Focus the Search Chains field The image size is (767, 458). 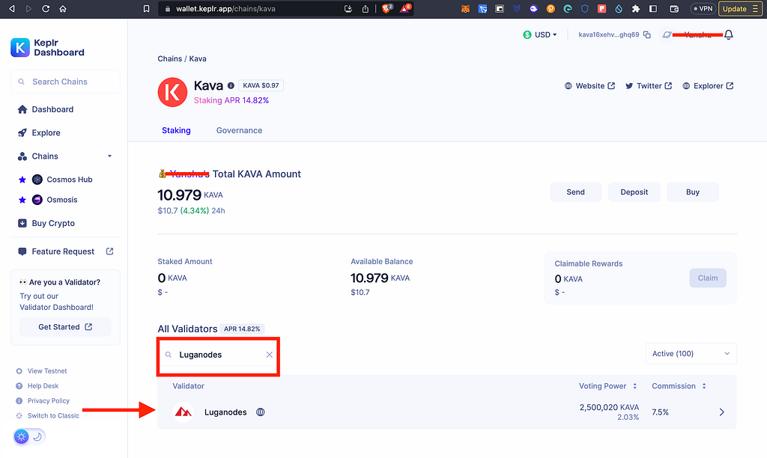(x=66, y=82)
